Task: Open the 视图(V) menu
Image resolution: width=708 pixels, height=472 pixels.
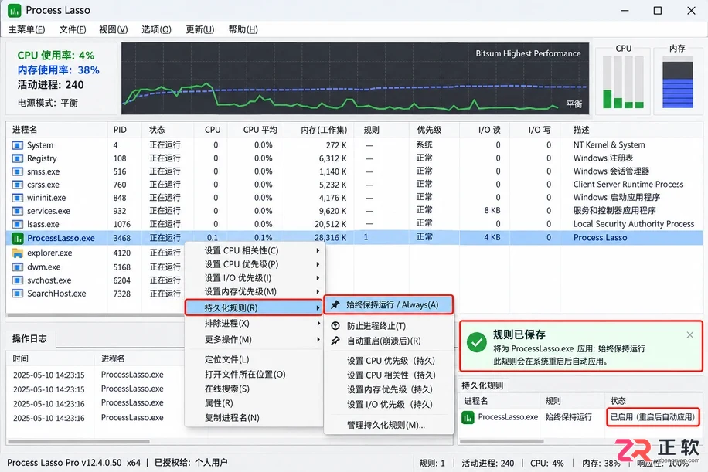Action: 114,29
